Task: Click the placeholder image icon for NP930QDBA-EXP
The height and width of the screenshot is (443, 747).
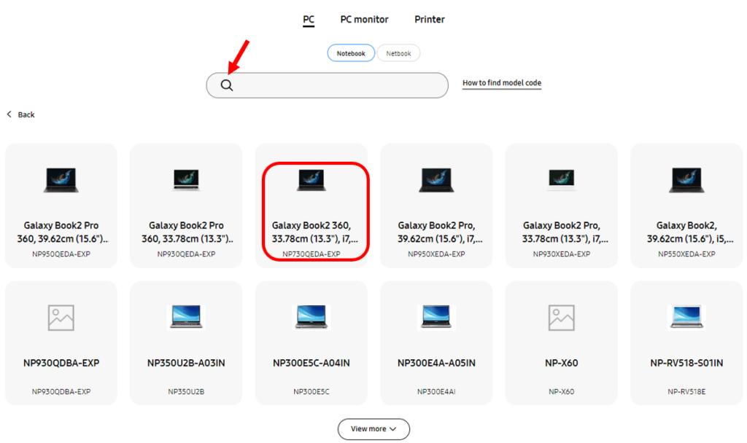Action: [61, 318]
